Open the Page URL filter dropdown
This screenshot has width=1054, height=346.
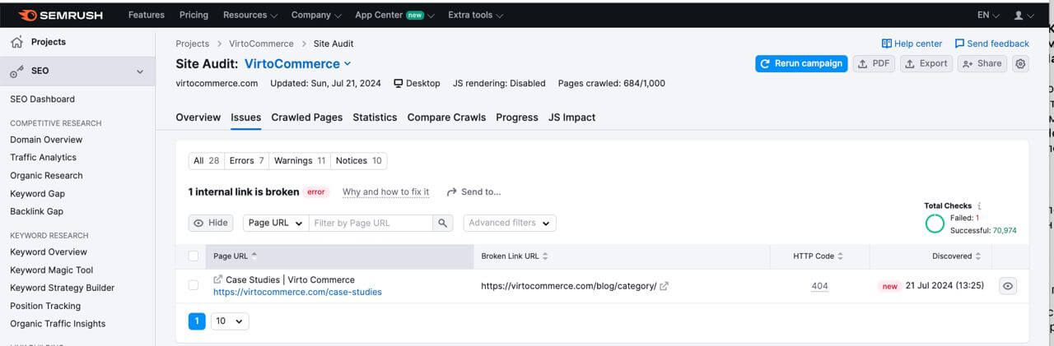[275, 223]
